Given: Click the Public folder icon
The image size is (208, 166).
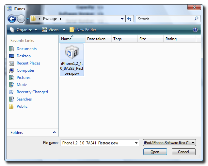Looking at the screenshot, I should tap(11, 106).
